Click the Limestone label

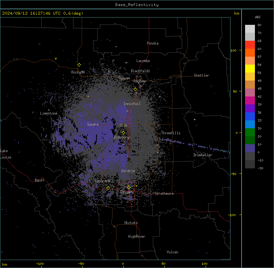49,113
